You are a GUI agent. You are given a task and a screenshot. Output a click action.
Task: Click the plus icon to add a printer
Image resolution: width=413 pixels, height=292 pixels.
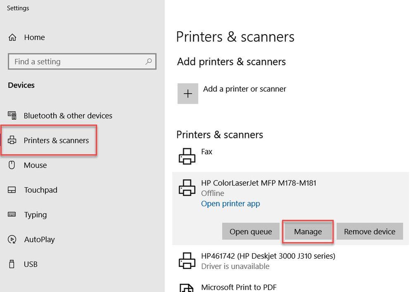click(188, 93)
